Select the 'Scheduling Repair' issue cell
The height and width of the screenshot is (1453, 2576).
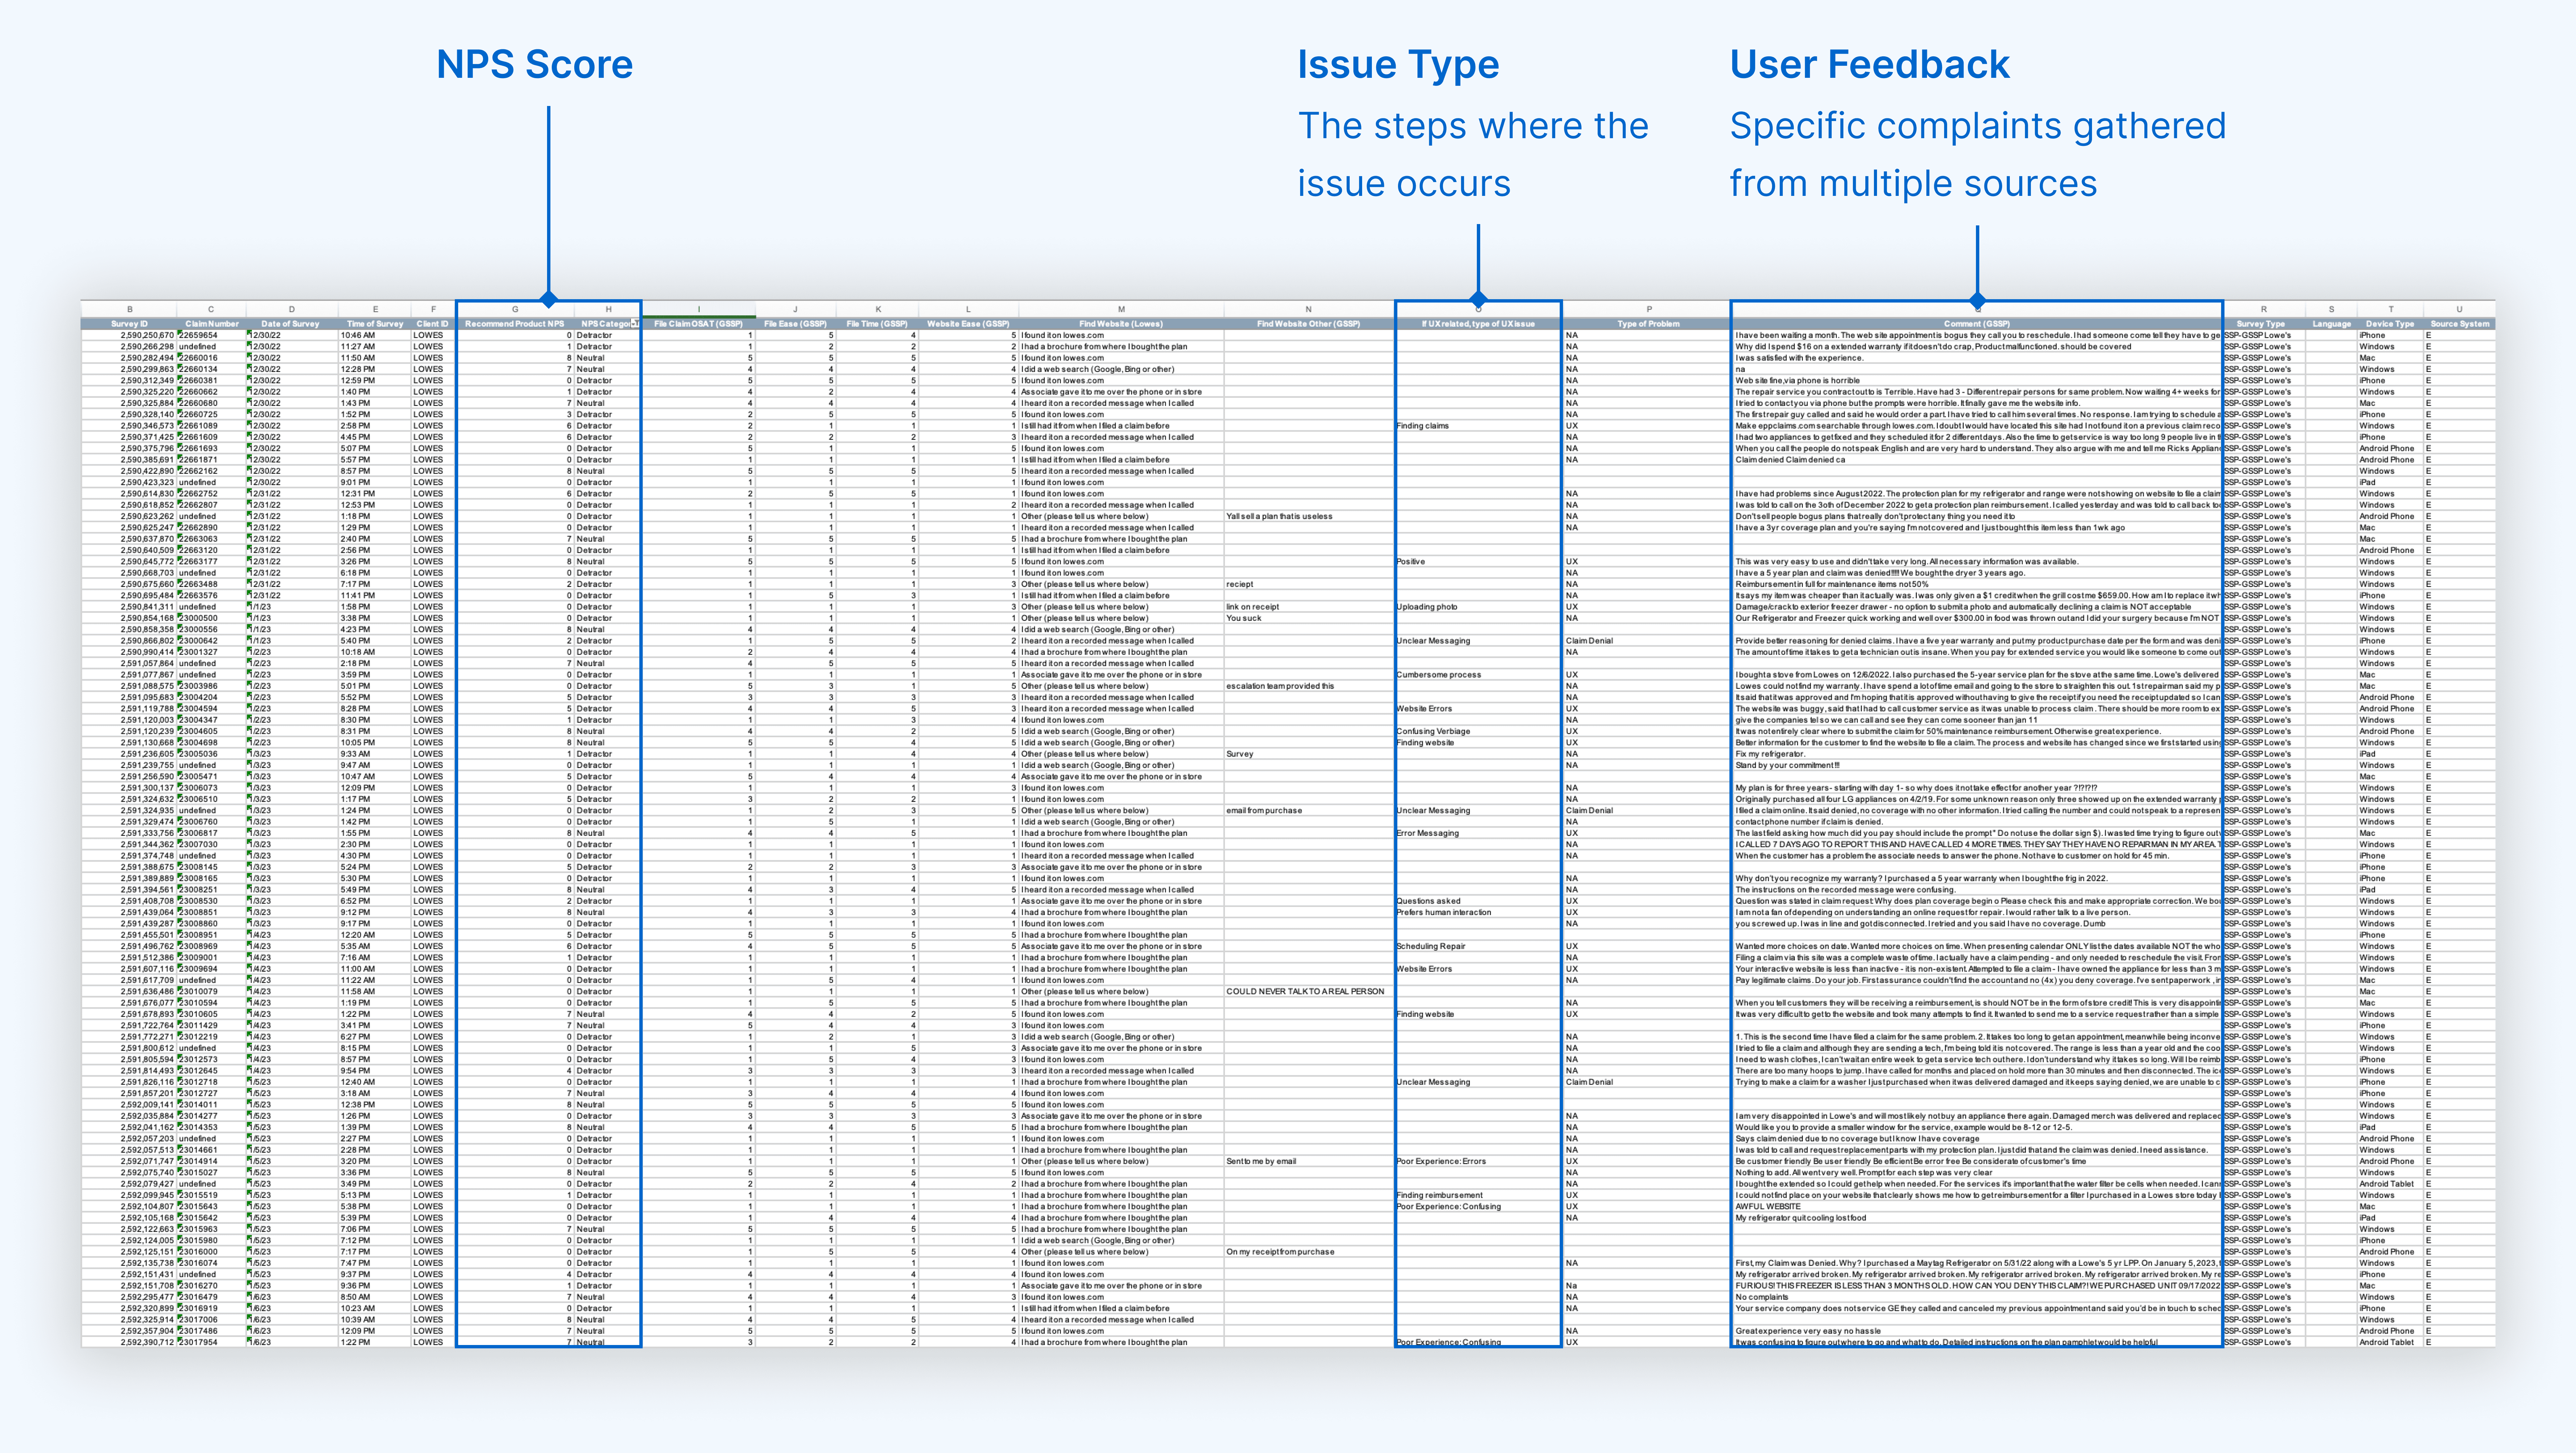pyautogui.click(x=1431, y=946)
